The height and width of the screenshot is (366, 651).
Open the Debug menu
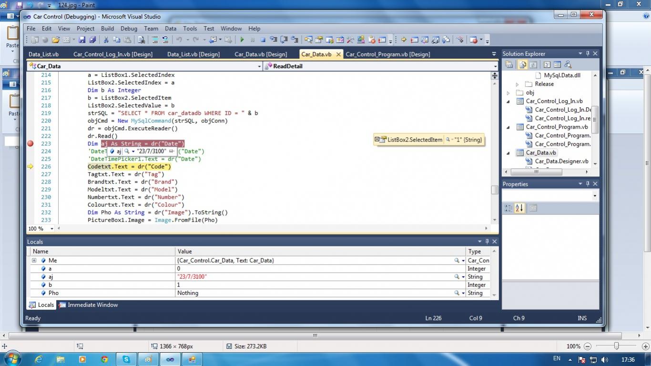pyautogui.click(x=129, y=29)
